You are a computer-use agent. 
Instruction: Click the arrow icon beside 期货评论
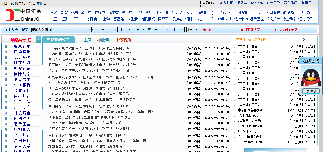coord(6,69)
